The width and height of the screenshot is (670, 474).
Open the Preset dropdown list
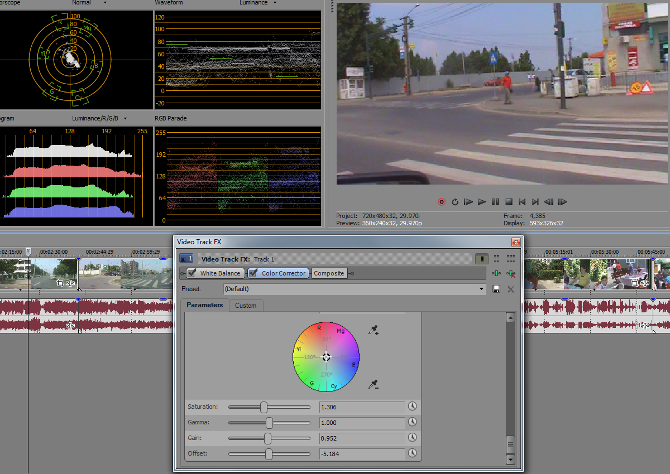coord(482,289)
